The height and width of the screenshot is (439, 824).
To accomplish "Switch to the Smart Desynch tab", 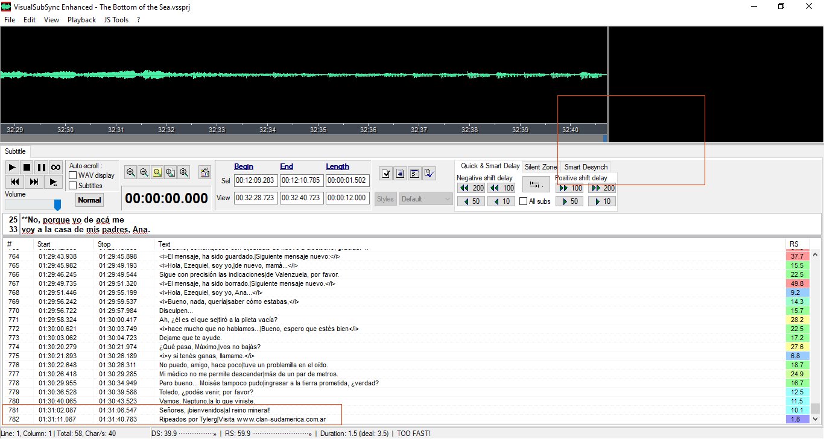I will [x=586, y=166].
